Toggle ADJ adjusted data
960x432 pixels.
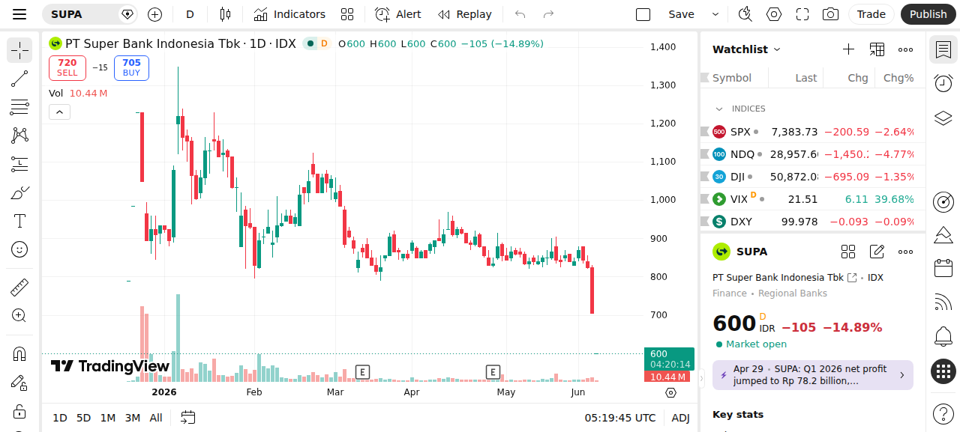[x=680, y=418]
